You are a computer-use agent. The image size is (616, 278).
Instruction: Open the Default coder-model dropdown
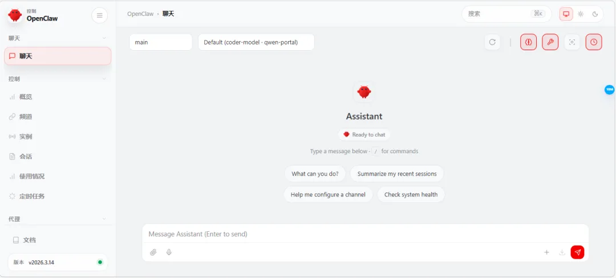(x=256, y=42)
